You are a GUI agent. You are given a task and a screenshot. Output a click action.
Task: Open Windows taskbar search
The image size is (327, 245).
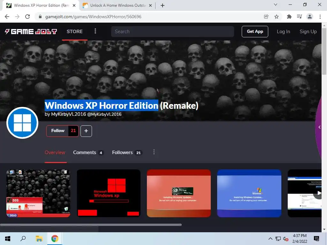coord(23,239)
